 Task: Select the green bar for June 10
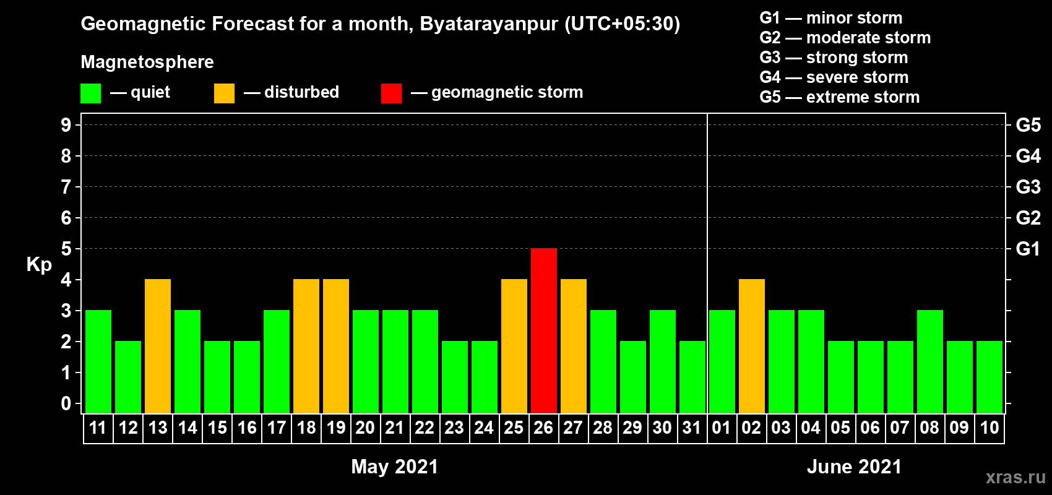pos(989,377)
